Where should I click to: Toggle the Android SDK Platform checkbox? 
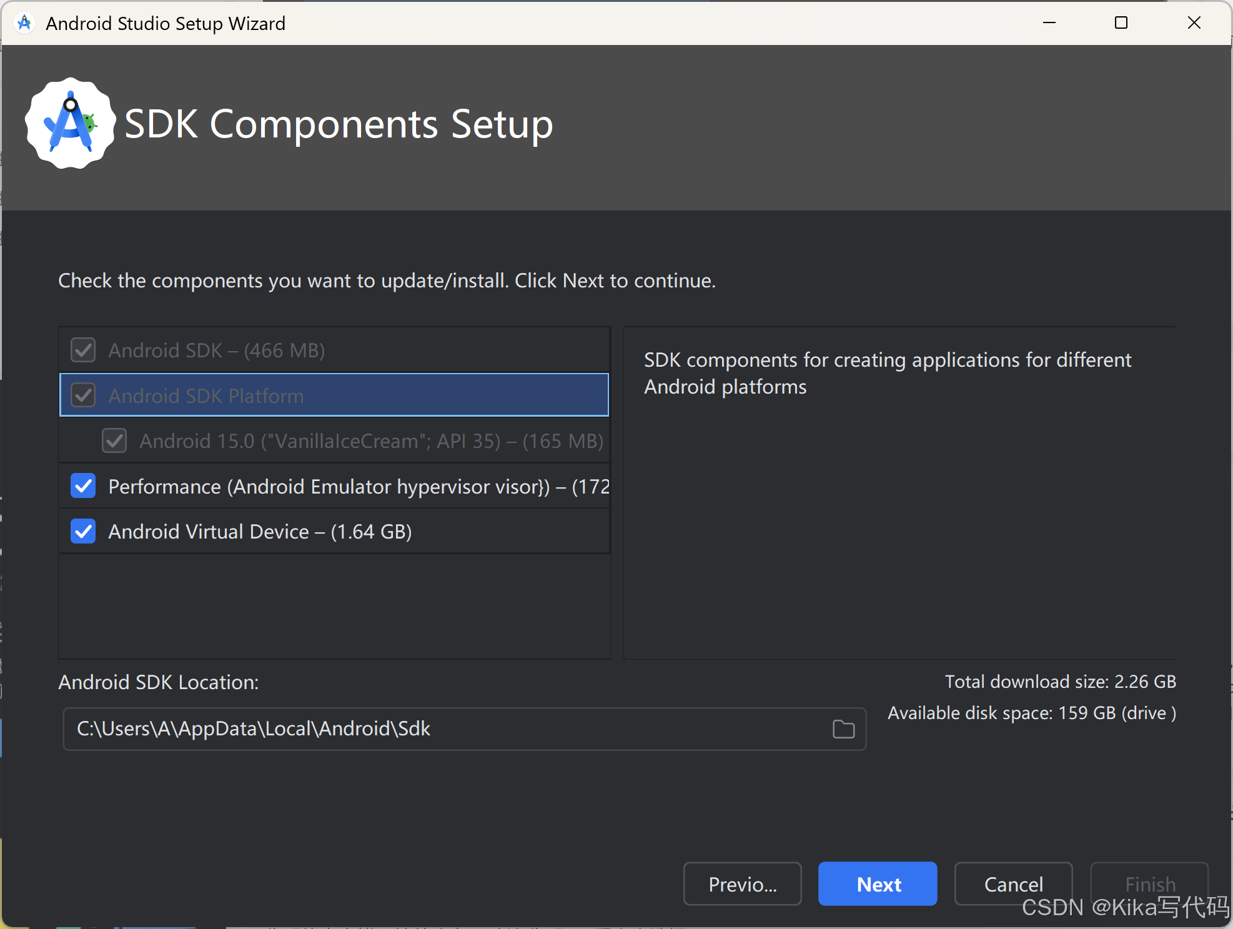point(83,395)
